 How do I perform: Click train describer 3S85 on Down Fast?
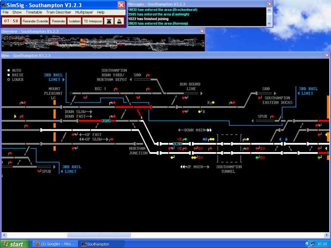click(x=106, y=121)
